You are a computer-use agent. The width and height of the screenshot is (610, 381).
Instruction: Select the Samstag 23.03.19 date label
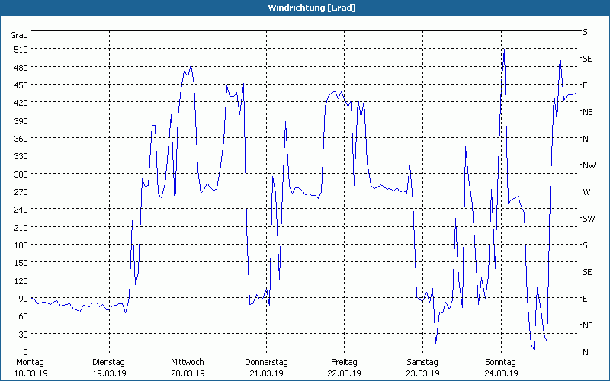click(422, 367)
